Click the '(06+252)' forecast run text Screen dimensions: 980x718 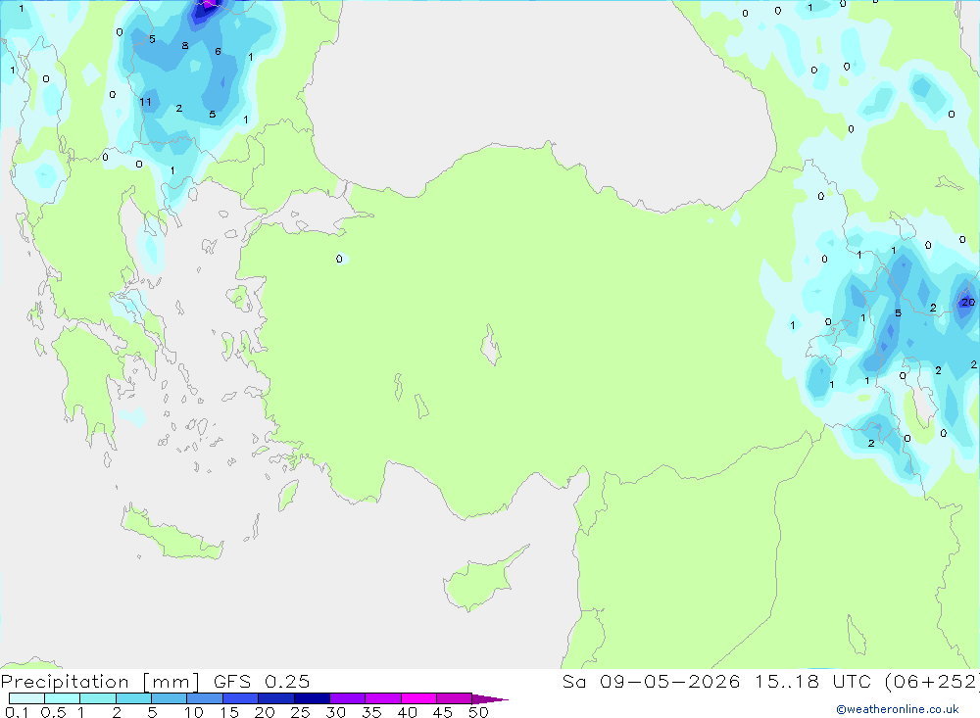[931, 682]
